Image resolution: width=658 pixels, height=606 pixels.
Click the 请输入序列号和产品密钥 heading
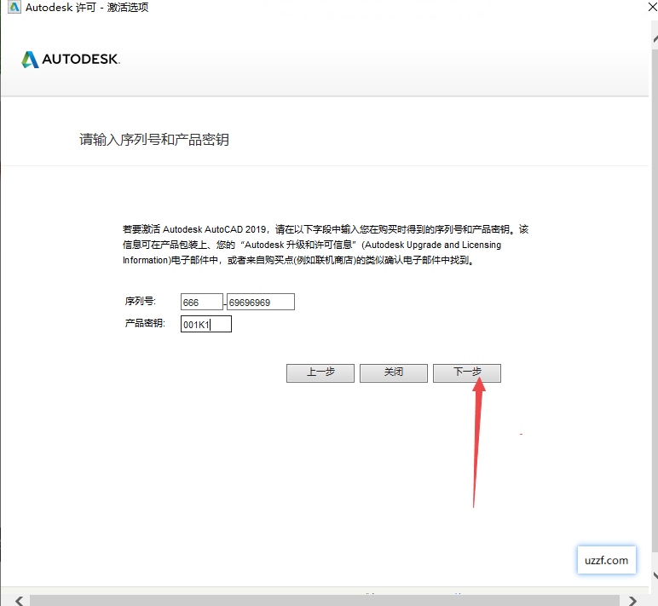pyautogui.click(x=154, y=140)
